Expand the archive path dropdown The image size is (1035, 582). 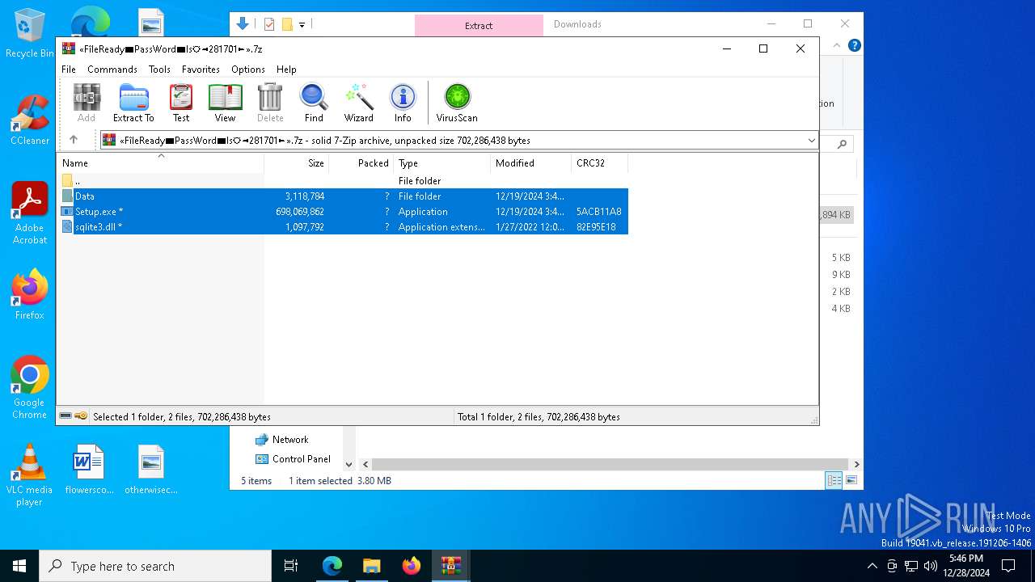[x=811, y=141]
